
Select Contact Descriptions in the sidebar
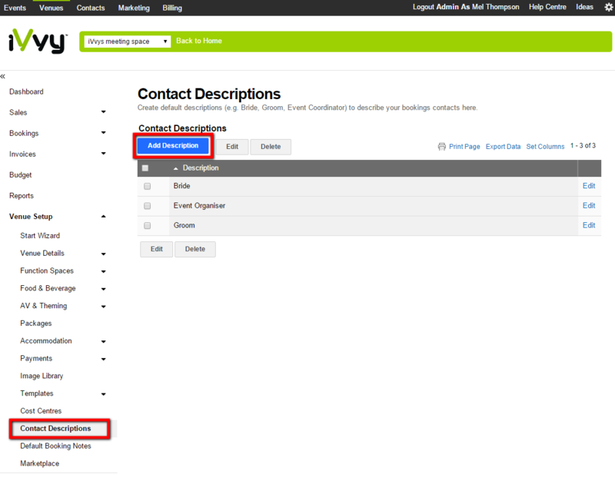pos(55,429)
